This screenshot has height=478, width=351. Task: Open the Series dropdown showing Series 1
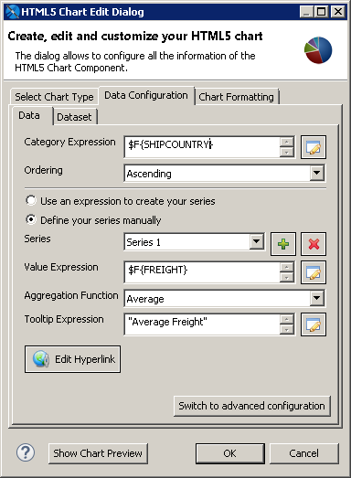(256, 242)
